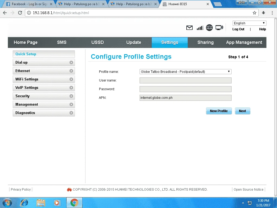Expand the Dial-up sidebar section arrow
The image size is (277, 208).
[71, 63]
